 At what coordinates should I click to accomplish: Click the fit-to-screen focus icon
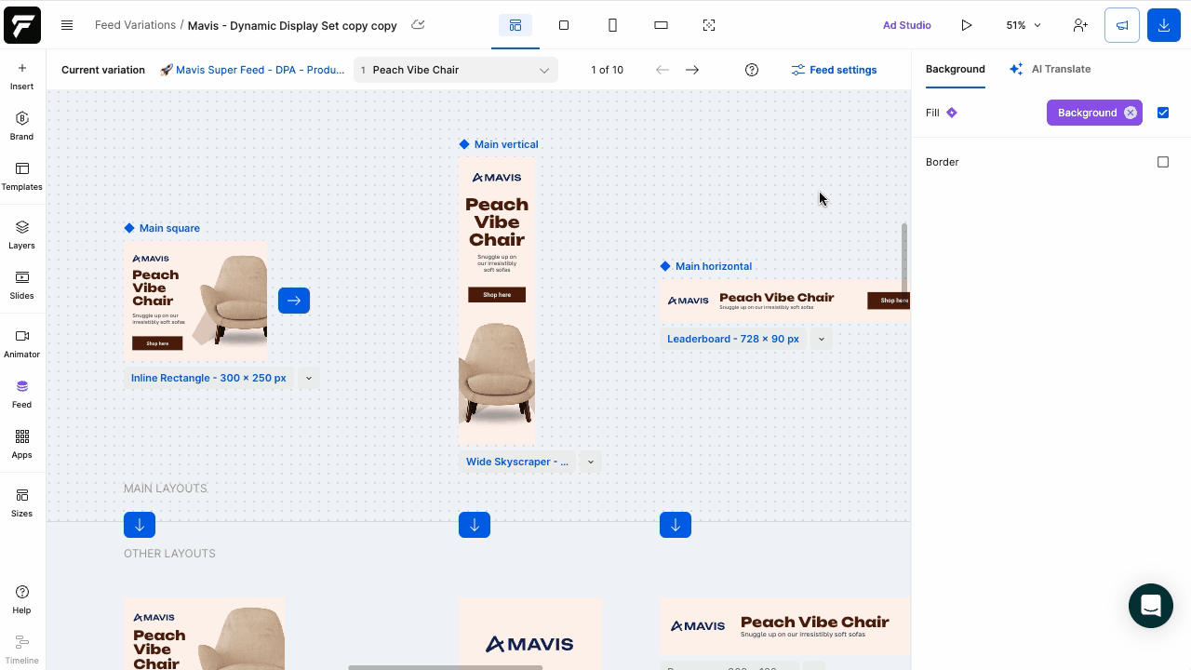pos(709,25)
